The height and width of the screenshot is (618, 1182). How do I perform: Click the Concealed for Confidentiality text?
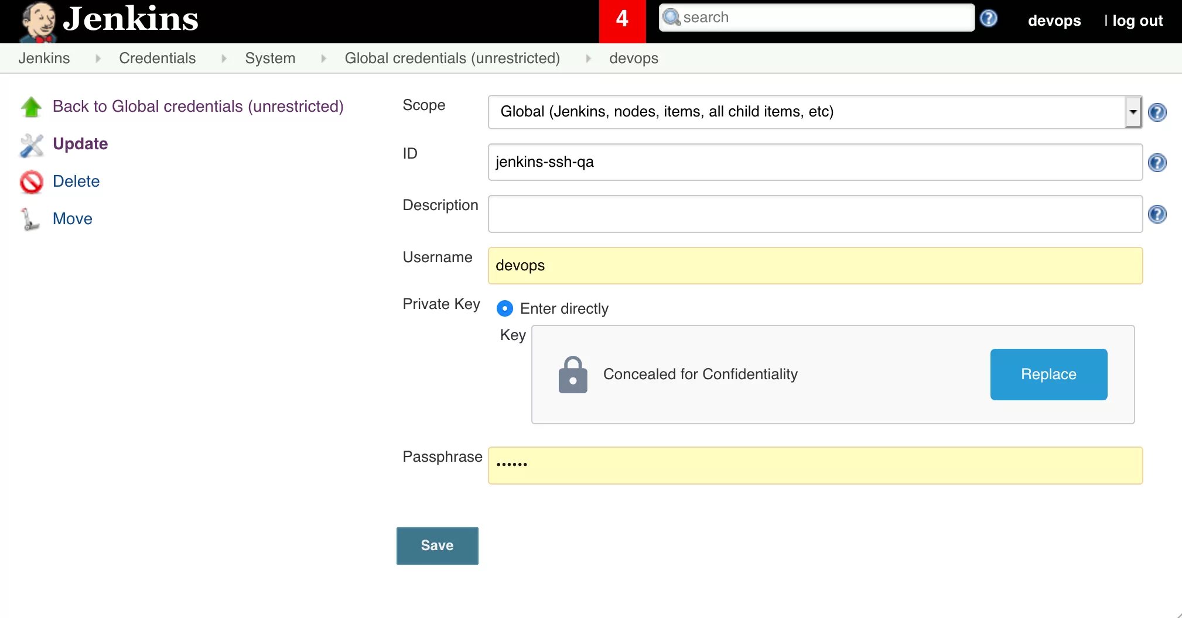pyautogui.click(x=701, y=375)
